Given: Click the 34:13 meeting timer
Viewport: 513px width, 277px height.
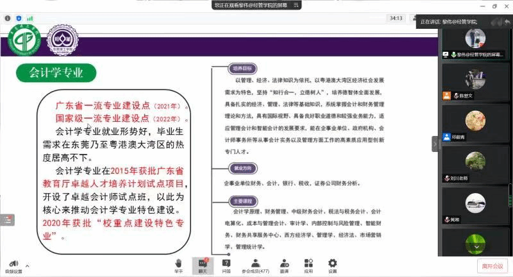Looking at the screenshot, I should pyautogui.click(x=396, y=19).
